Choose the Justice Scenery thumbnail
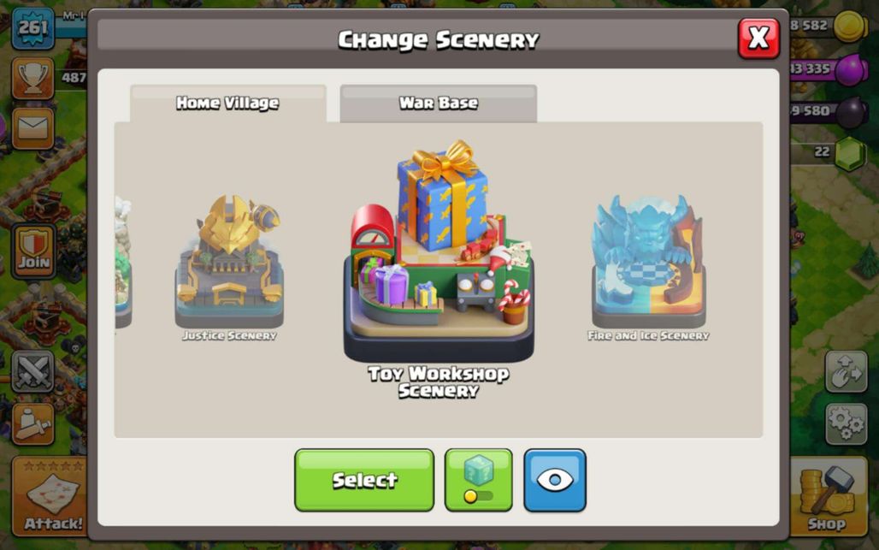This screenshot has width=879, height=550. point(229,268)
